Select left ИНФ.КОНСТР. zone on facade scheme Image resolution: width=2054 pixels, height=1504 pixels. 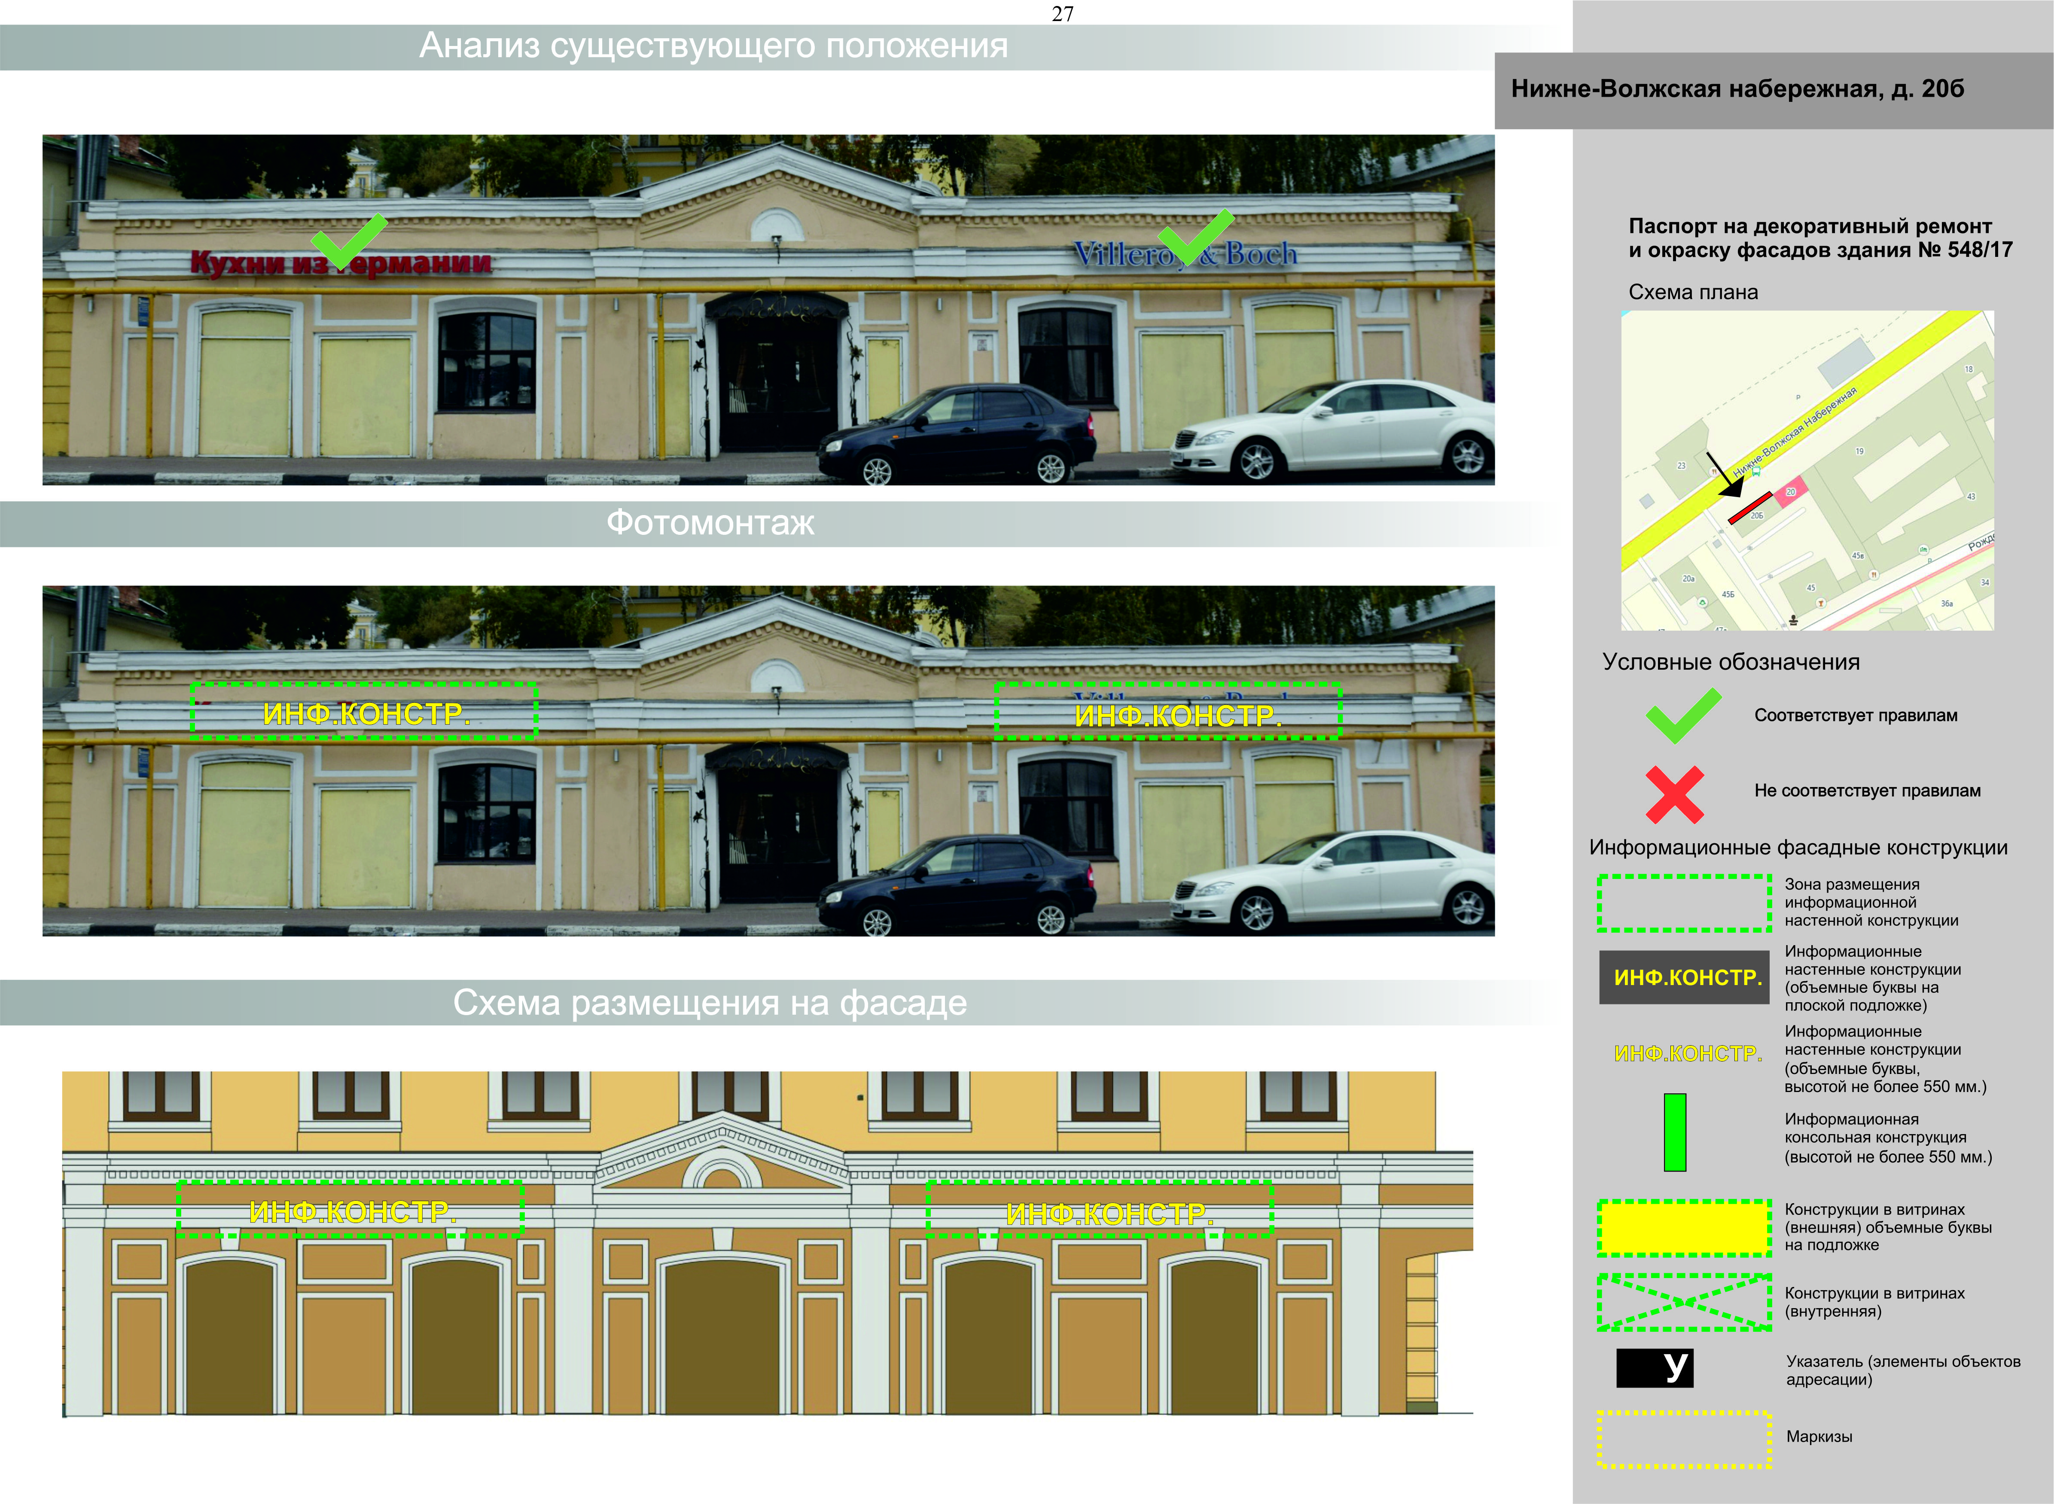click(x=350, y=1209)
